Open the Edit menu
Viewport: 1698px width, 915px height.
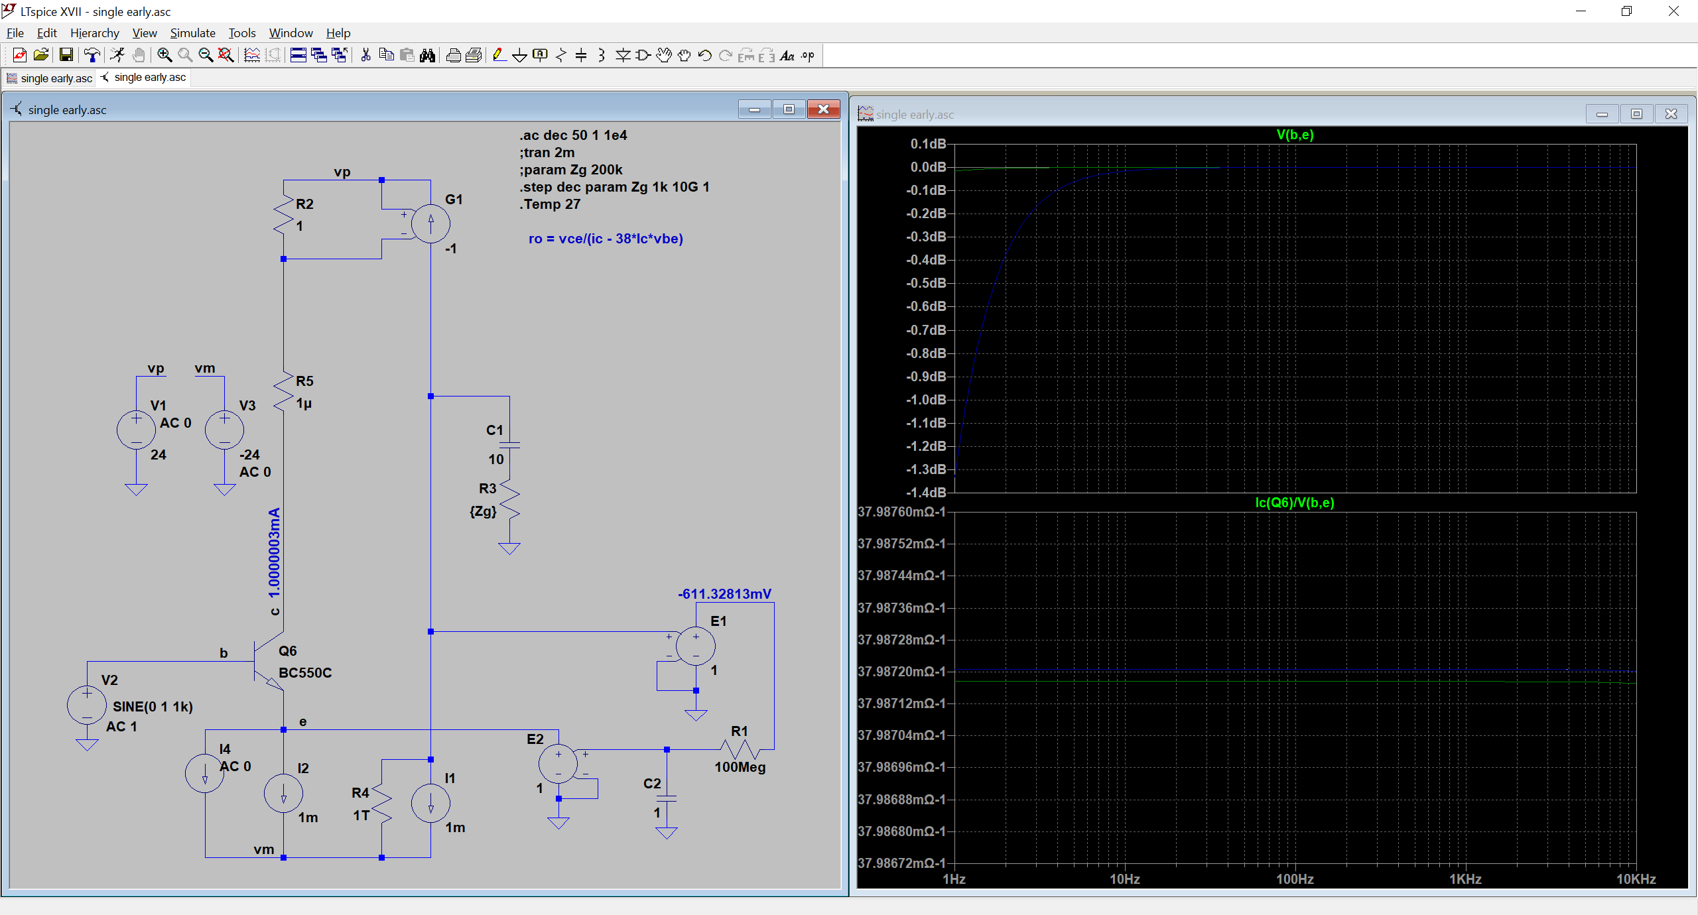point(46,32)
